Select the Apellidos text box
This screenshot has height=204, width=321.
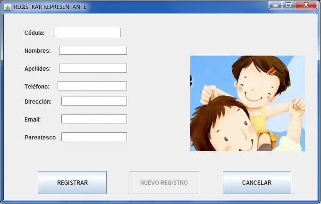[x=93, y=68]
